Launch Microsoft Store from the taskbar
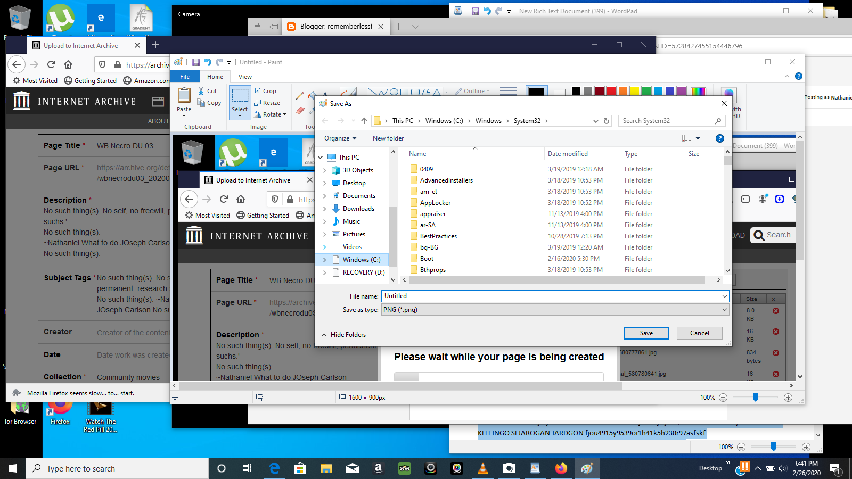852x479 pixels. point(300,468)
